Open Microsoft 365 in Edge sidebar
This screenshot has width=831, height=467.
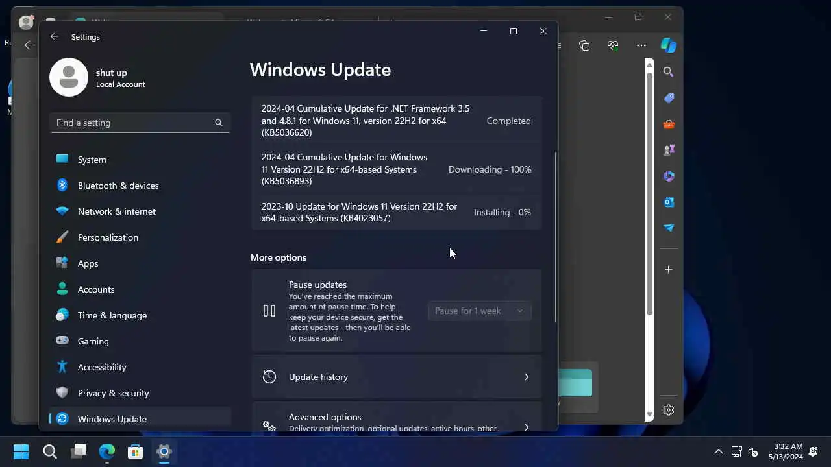click(669, 176)
